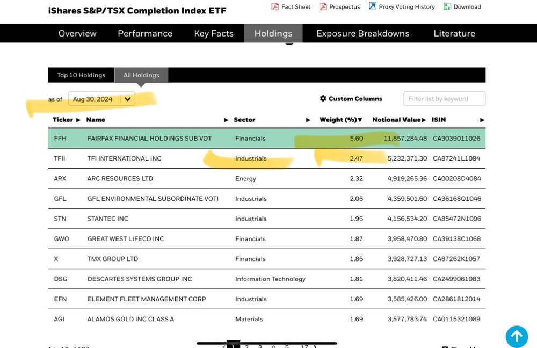Screen dimensions: 537x348
Task: Open the Proxy Voting History link
Action: 407,6
